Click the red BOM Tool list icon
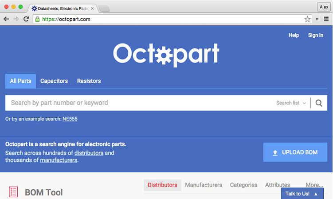 pyautogui.click(x=13, y=191)
